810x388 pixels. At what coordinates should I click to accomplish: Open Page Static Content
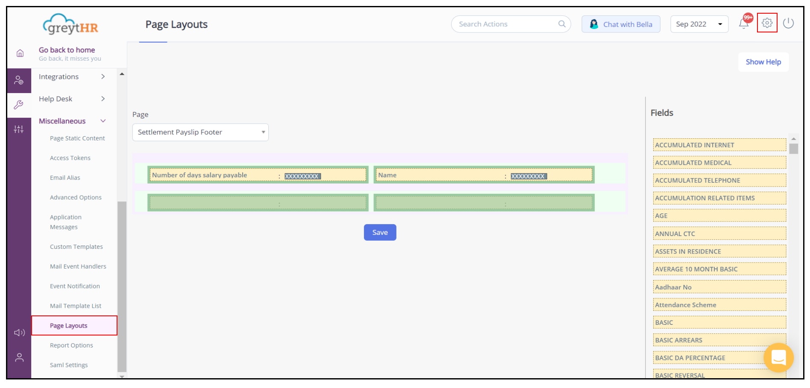[x=77, y=138]
